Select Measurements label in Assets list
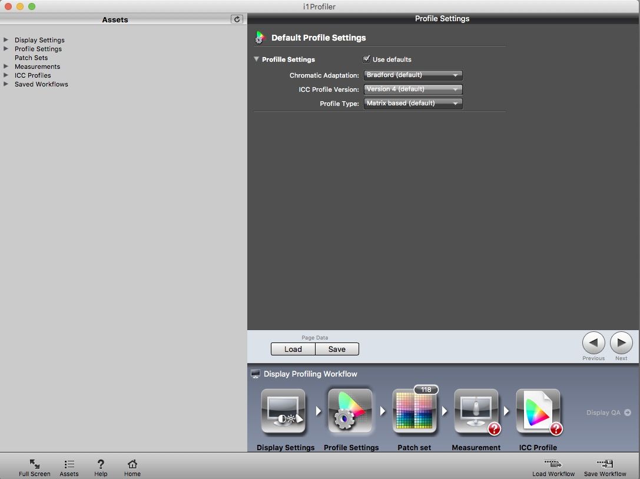640x479 pixels. pyautogui.click(x=37, y=66)
